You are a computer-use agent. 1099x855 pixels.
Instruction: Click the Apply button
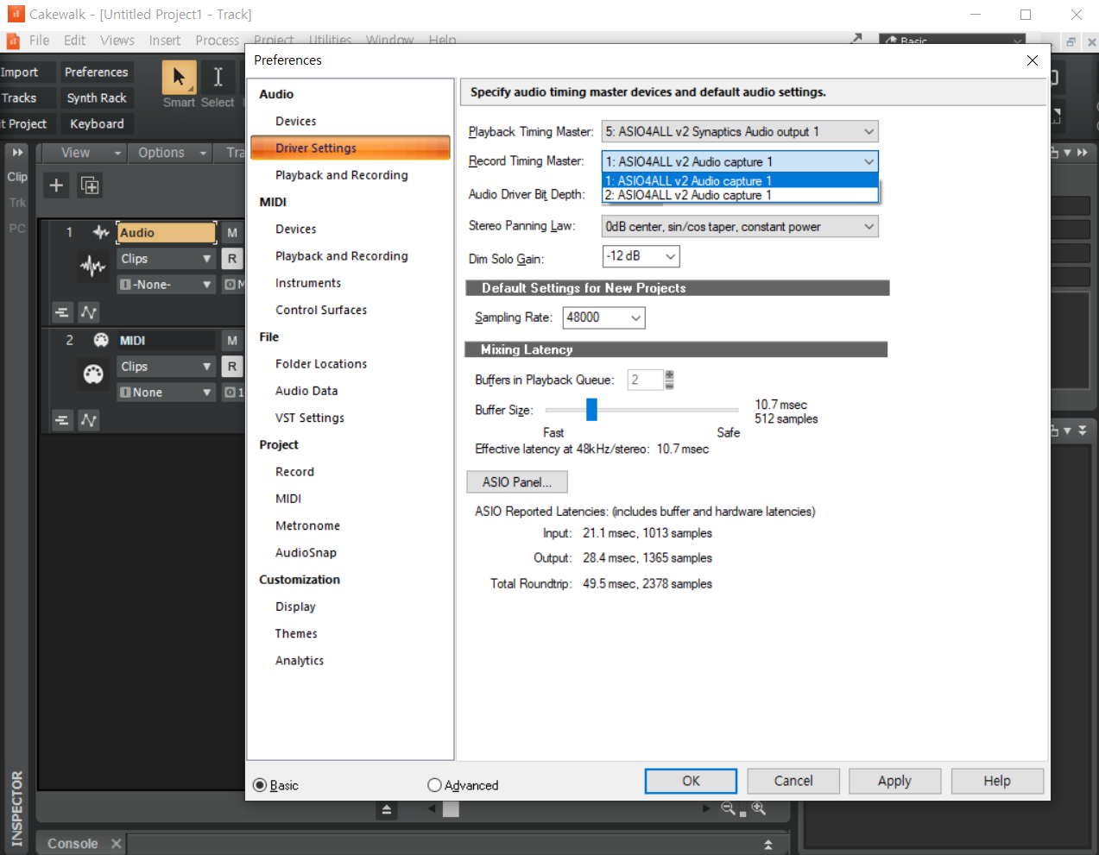(894, 781)
